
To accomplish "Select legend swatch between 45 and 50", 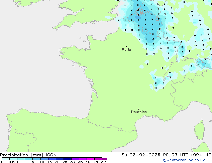I will pos(98,159).
